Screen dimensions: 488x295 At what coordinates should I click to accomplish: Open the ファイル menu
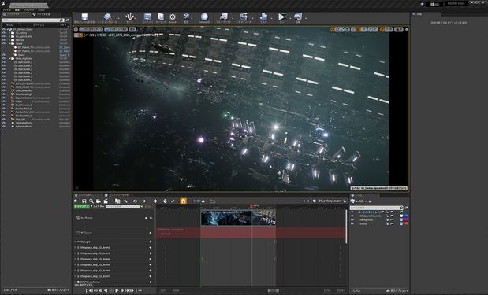[x=6, y=10]
